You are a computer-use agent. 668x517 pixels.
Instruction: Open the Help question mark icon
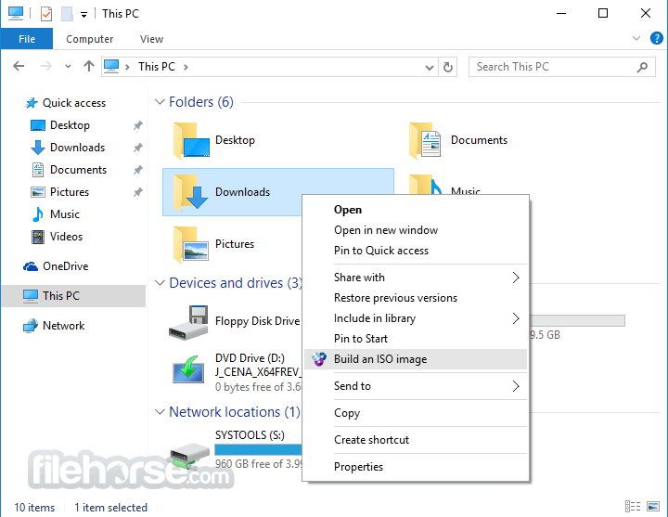(x=656, y=38)
